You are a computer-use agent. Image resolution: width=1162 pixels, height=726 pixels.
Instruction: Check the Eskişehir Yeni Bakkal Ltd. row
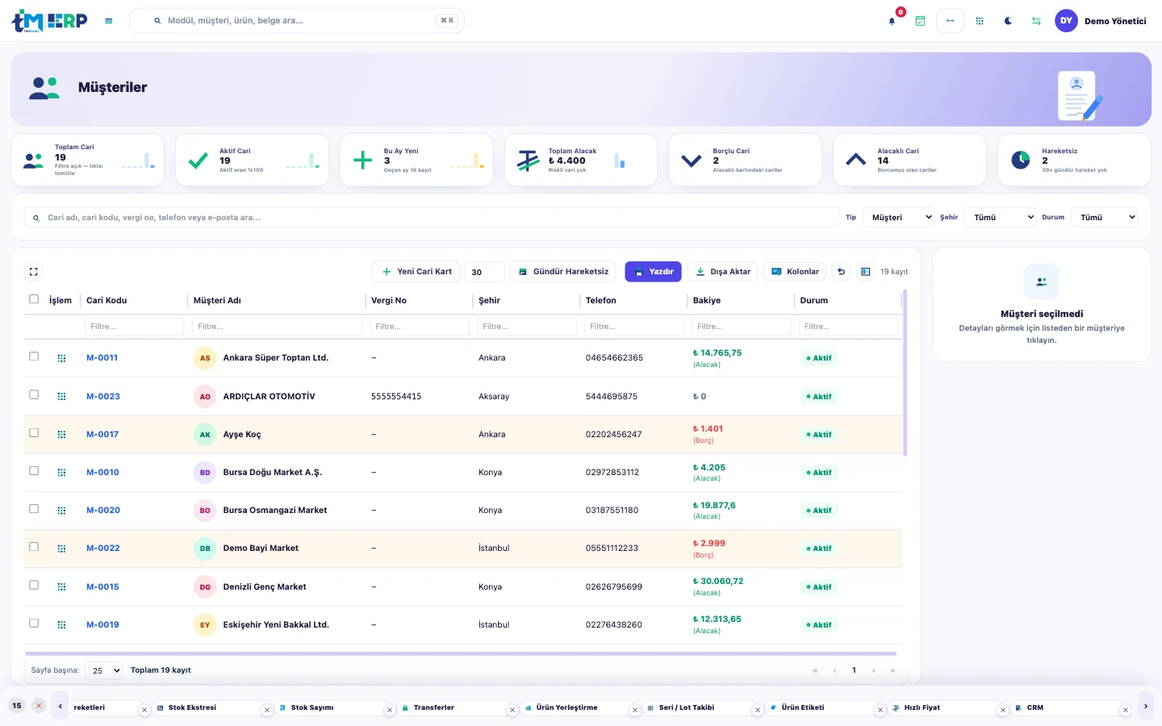tap(34, 624)
